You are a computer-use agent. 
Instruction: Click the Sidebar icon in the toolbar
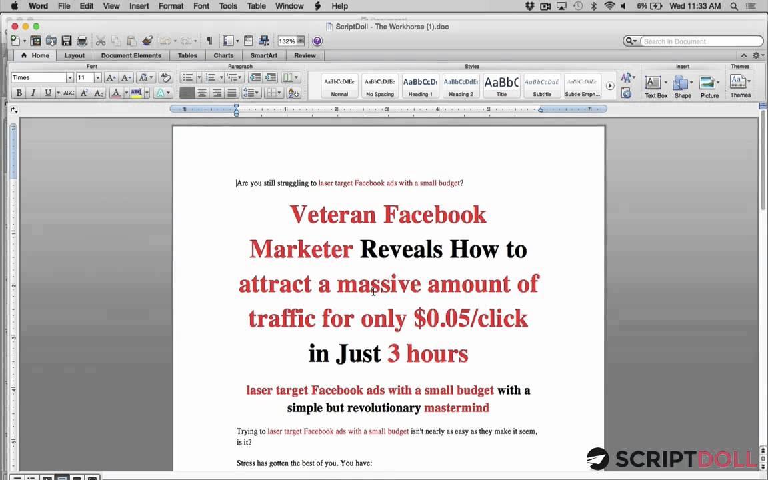point(228,41)
